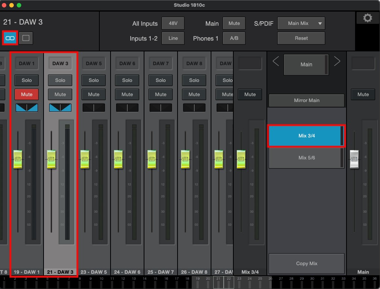
Task: Toggle the stereo link icon
Action: [10, 38]
